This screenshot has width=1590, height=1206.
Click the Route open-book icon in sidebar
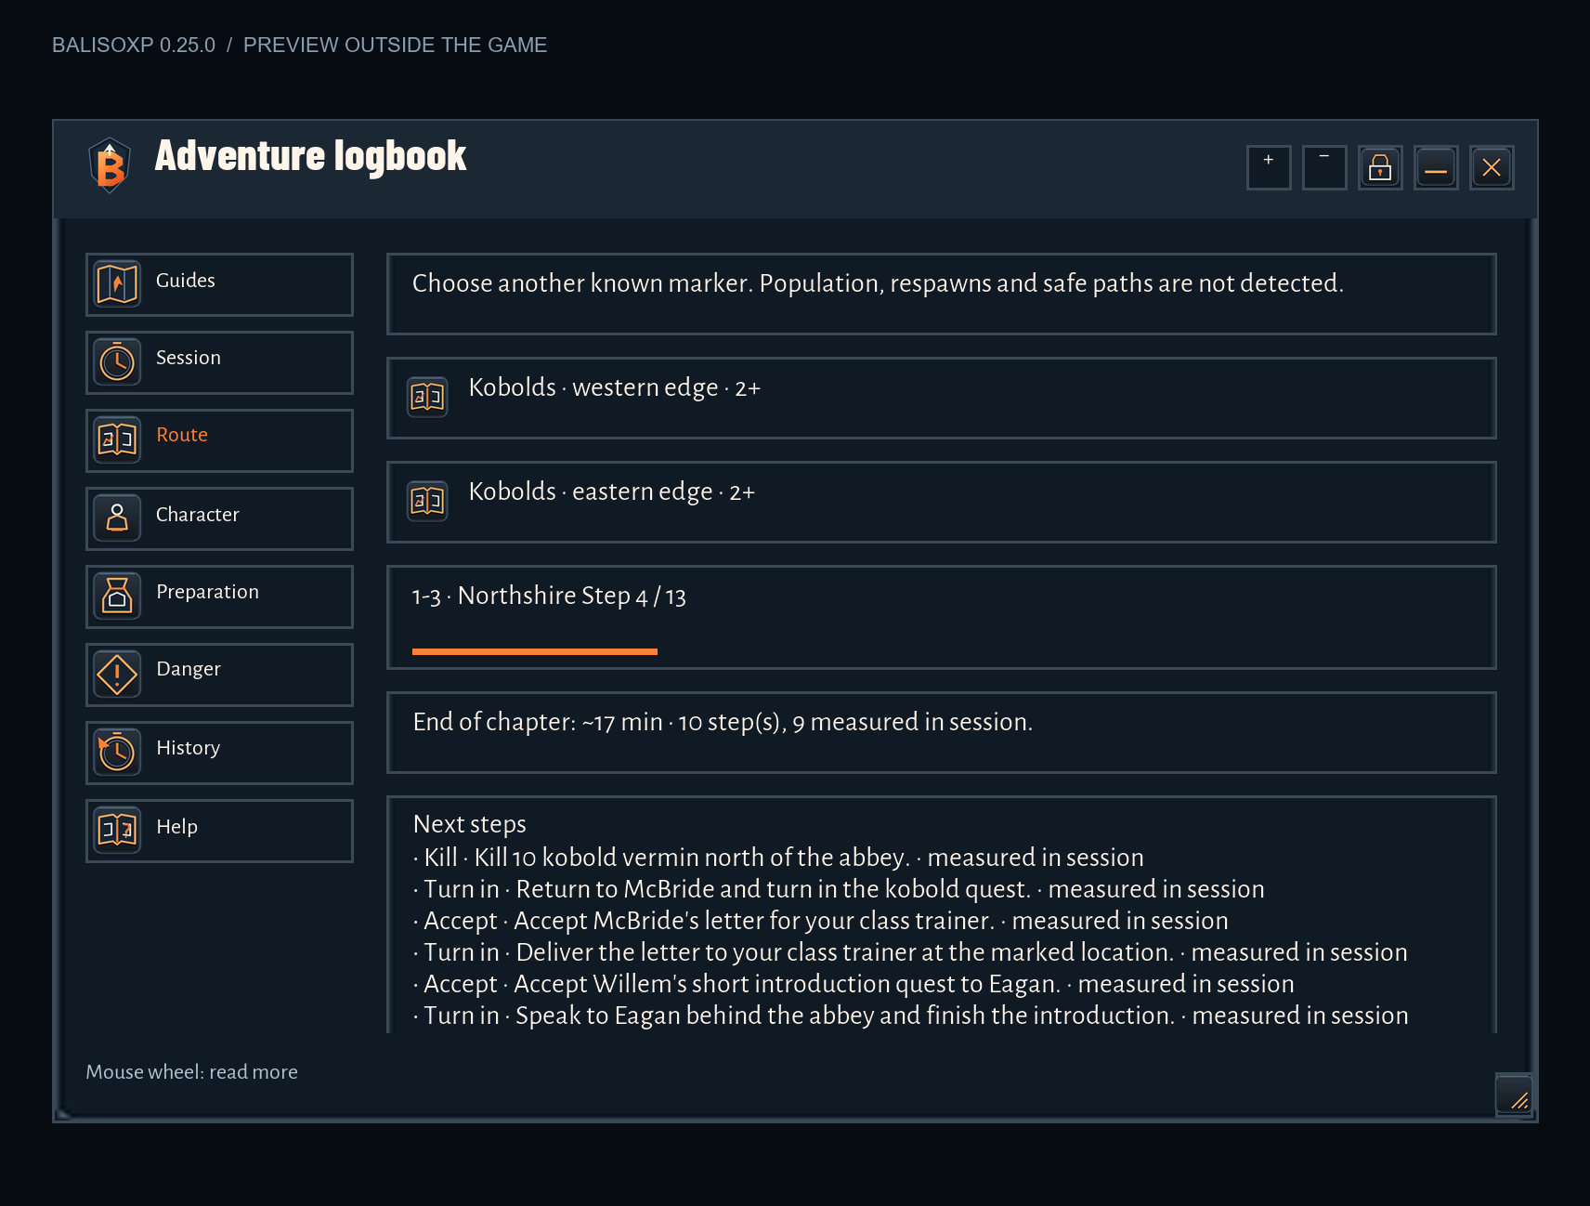[x=117, y=439]
